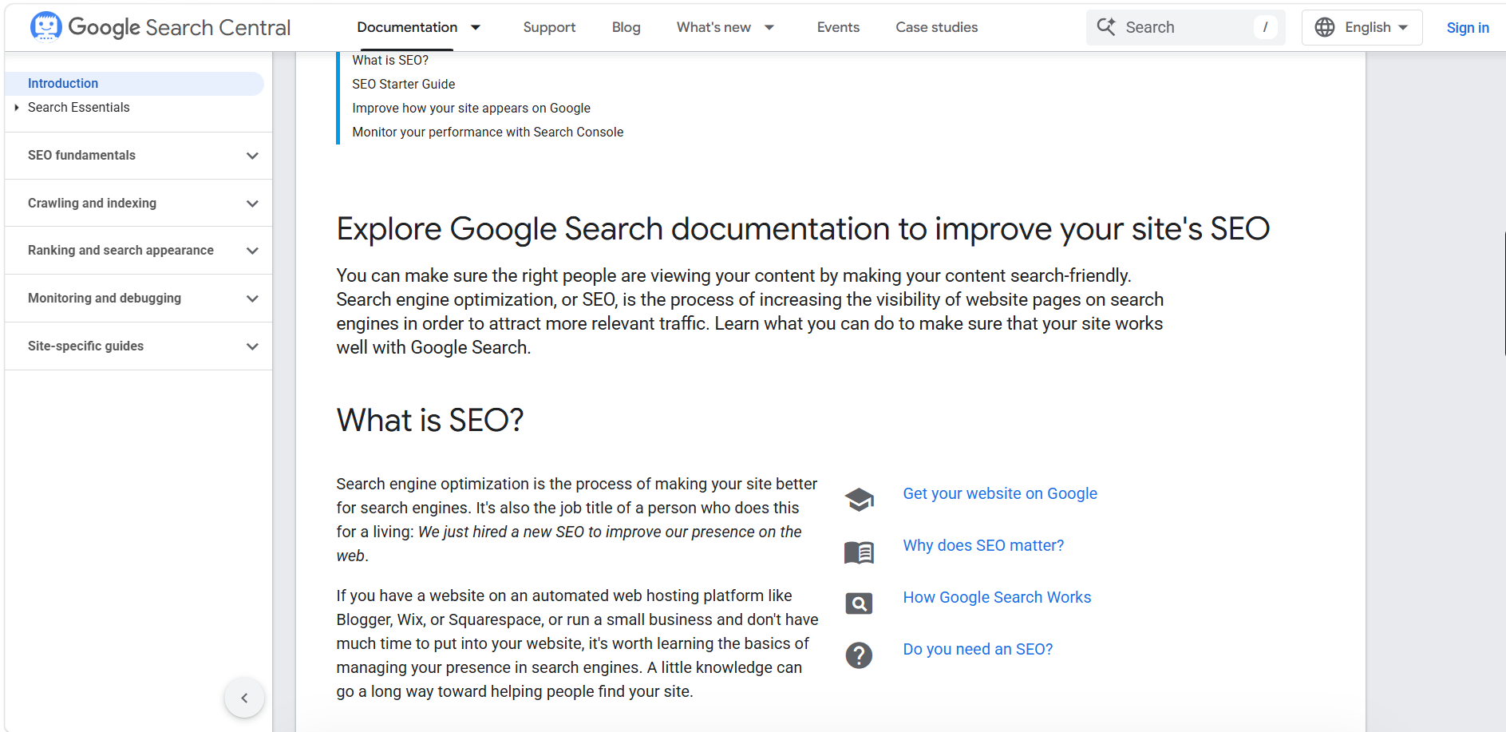
Task: Open Do you need an SEO? link
Action: click(978, 649)
